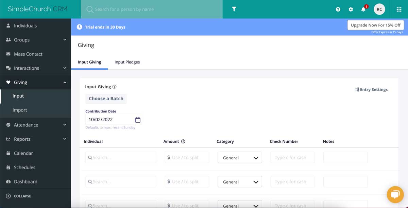Open the RC user avatar menu
Screen dimensions: 408x208
coord(379,9)
